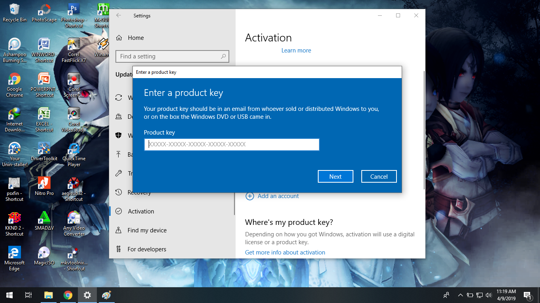Click the Windows Update sync icon in sidebar
The width and height of the screenshot is (540, 303).
click(118, 97)
